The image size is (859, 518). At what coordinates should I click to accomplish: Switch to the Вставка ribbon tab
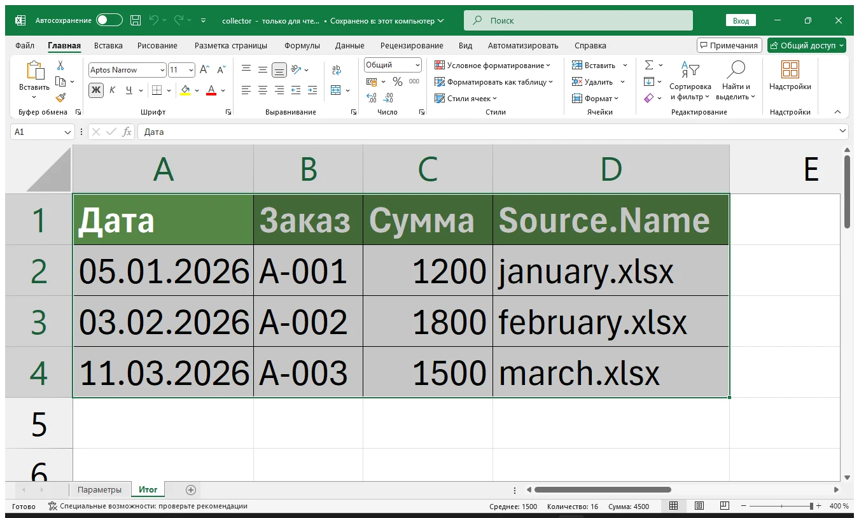tap(108, 46)
